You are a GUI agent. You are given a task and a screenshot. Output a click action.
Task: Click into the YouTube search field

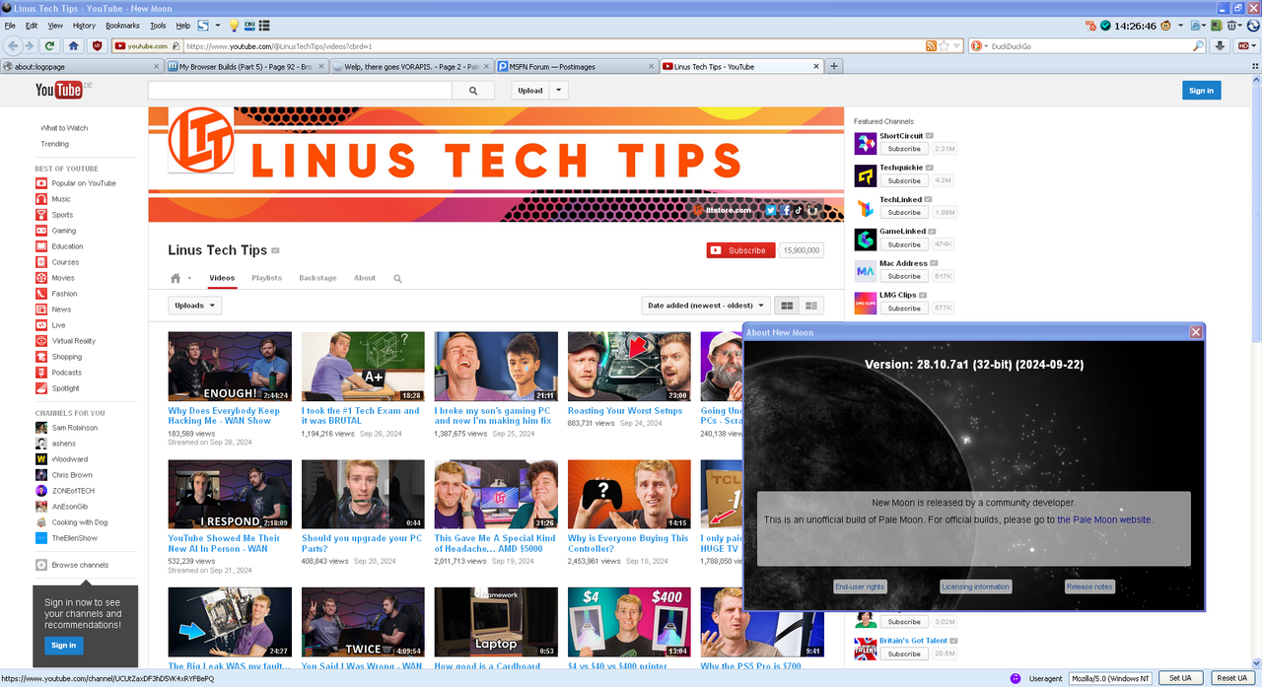300,90
